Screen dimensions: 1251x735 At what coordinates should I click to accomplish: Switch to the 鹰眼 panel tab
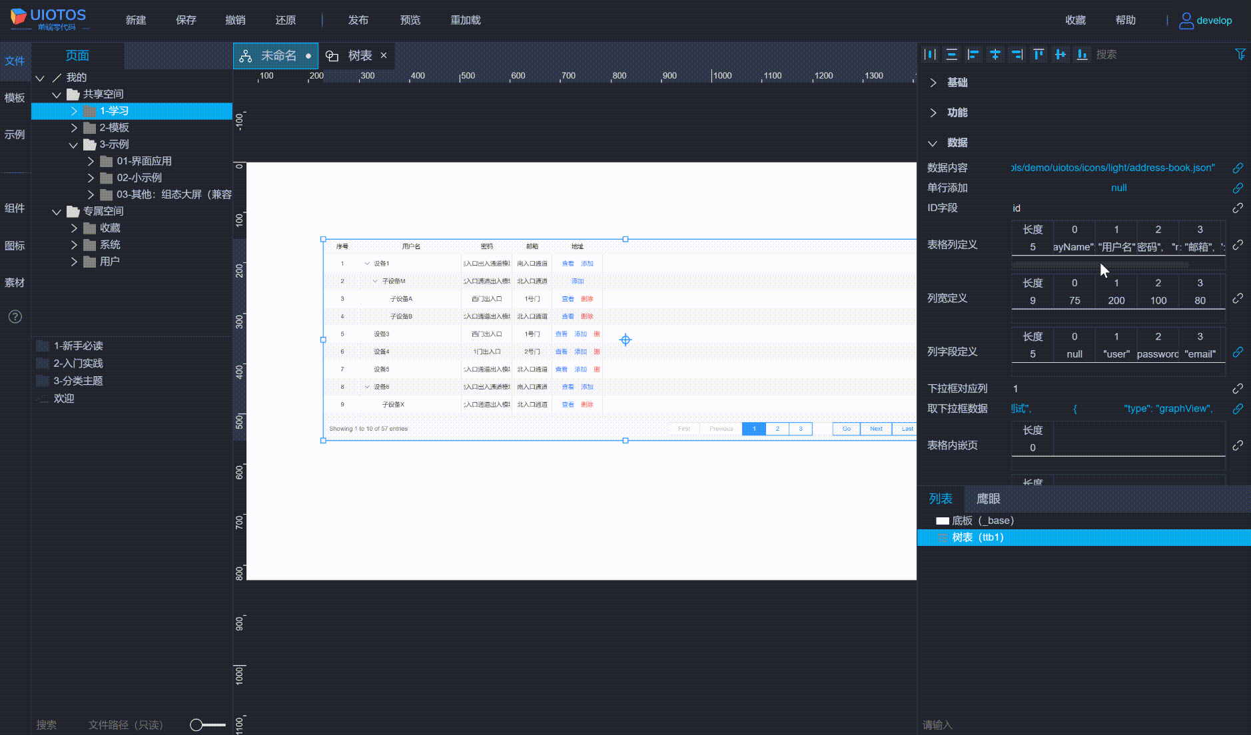pos(988,499)
